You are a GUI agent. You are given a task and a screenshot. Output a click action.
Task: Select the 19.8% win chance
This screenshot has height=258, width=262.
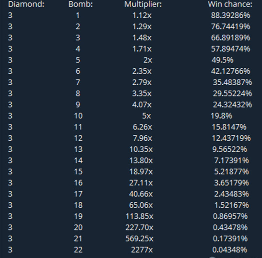pyautogui.click(x=221, y=116)
